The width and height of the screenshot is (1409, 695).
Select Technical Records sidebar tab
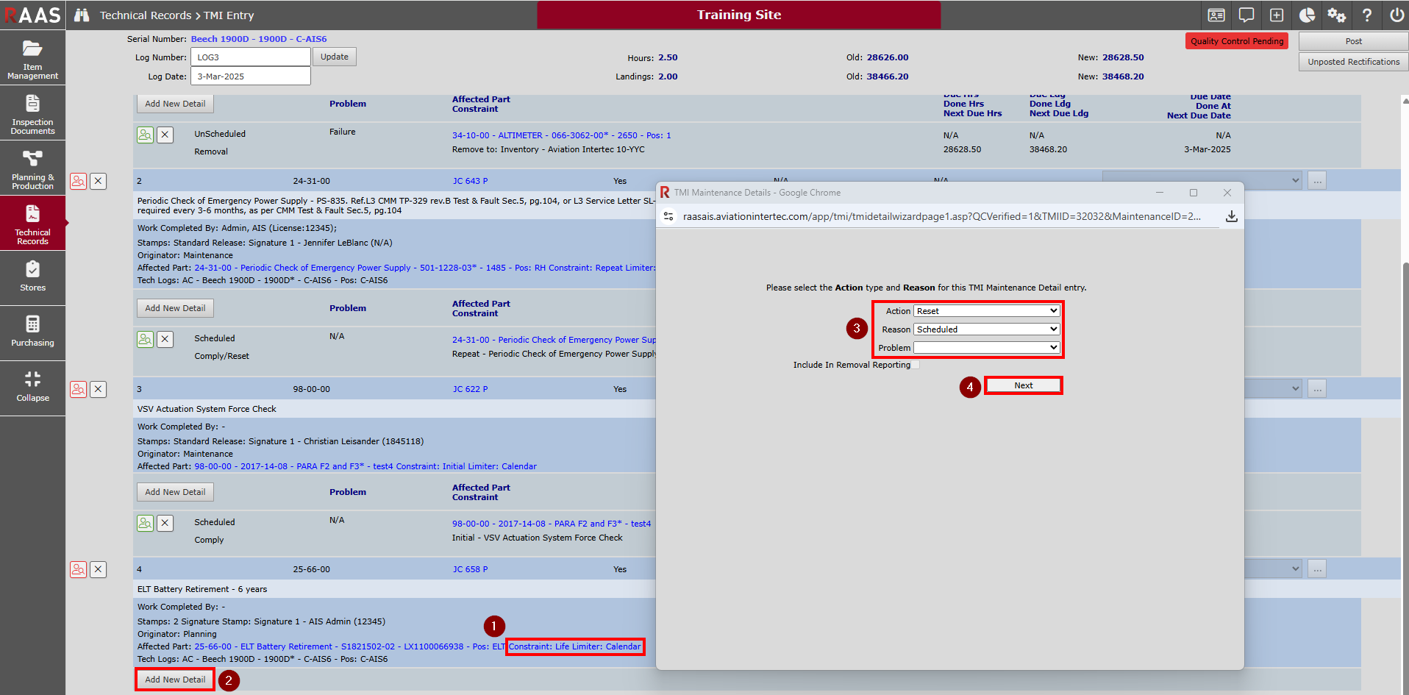click(32, 224)
